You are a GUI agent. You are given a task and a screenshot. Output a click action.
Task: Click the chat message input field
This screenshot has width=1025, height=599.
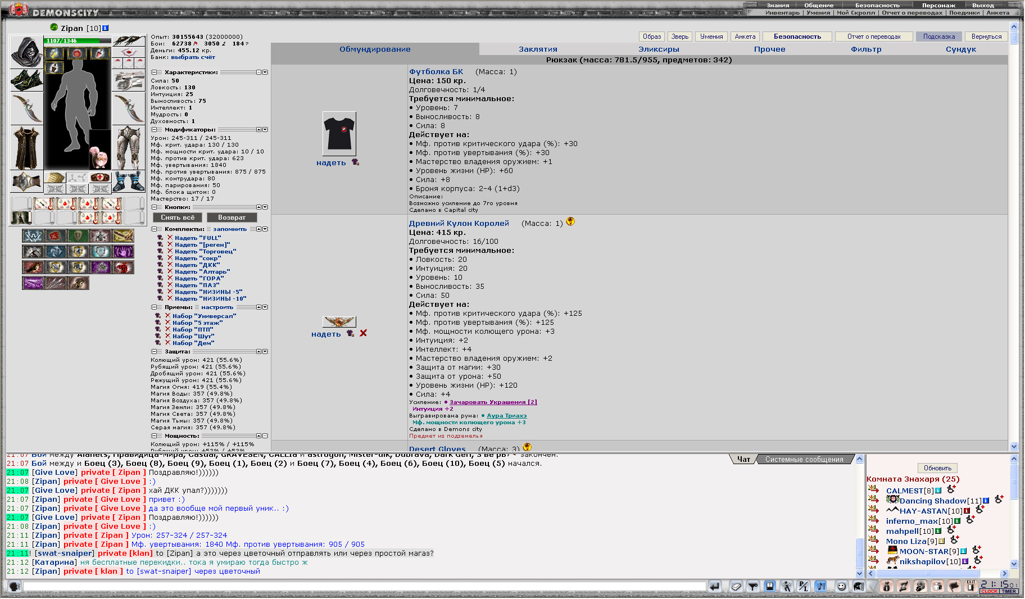coord(364,587)
